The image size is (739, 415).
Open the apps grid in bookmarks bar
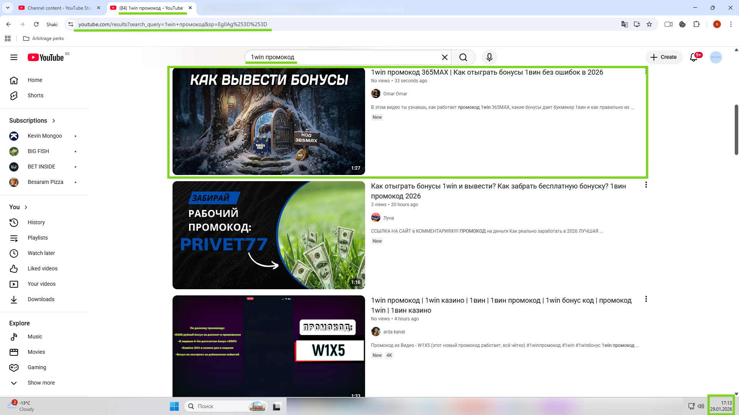8,38
